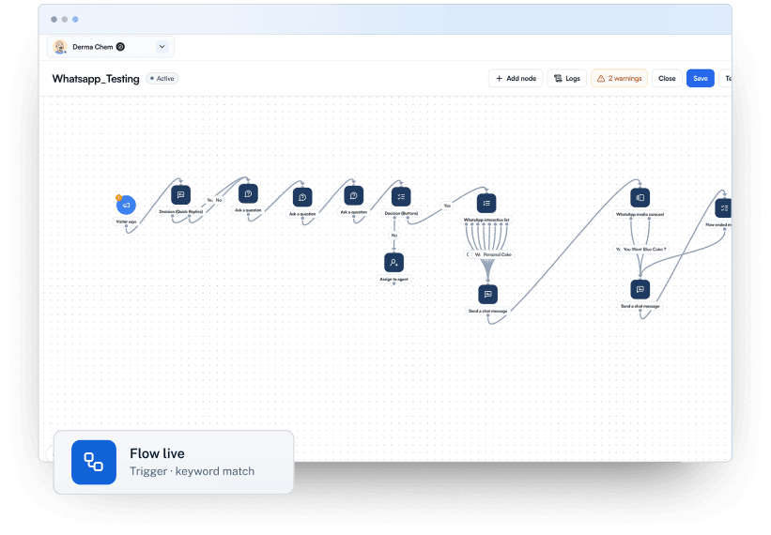Image resolution: width=771 pixels, height=535 pixels.
Task: Select the Ask a question node before Decision (Buttons)
Action: coord(353,195)
